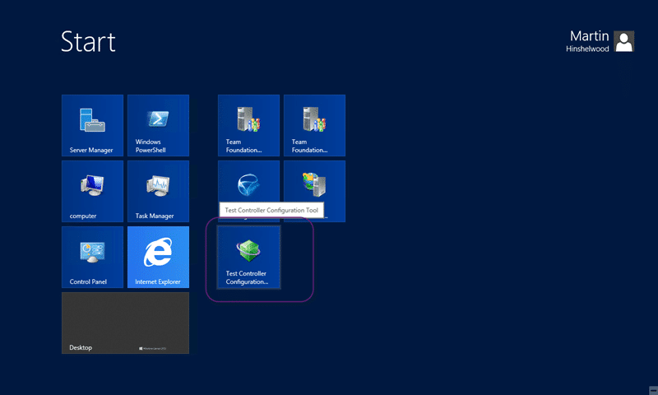Click the user account picture
This screenshot has height=395, width=658.
tap(624, 41)
